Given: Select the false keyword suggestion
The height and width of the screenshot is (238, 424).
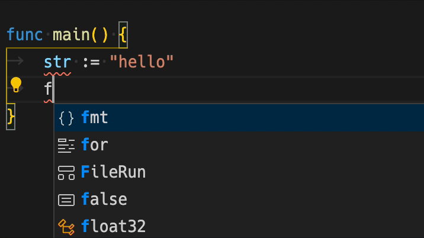Looking at the screenshot, I should [x=104, y=200].
